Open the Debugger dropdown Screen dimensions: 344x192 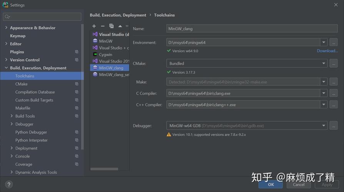[x=324, y=126]
